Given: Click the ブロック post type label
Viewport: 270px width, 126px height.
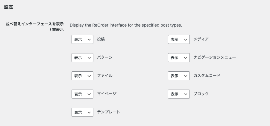Looking at the screenshot, I should (x=201, y=94).
